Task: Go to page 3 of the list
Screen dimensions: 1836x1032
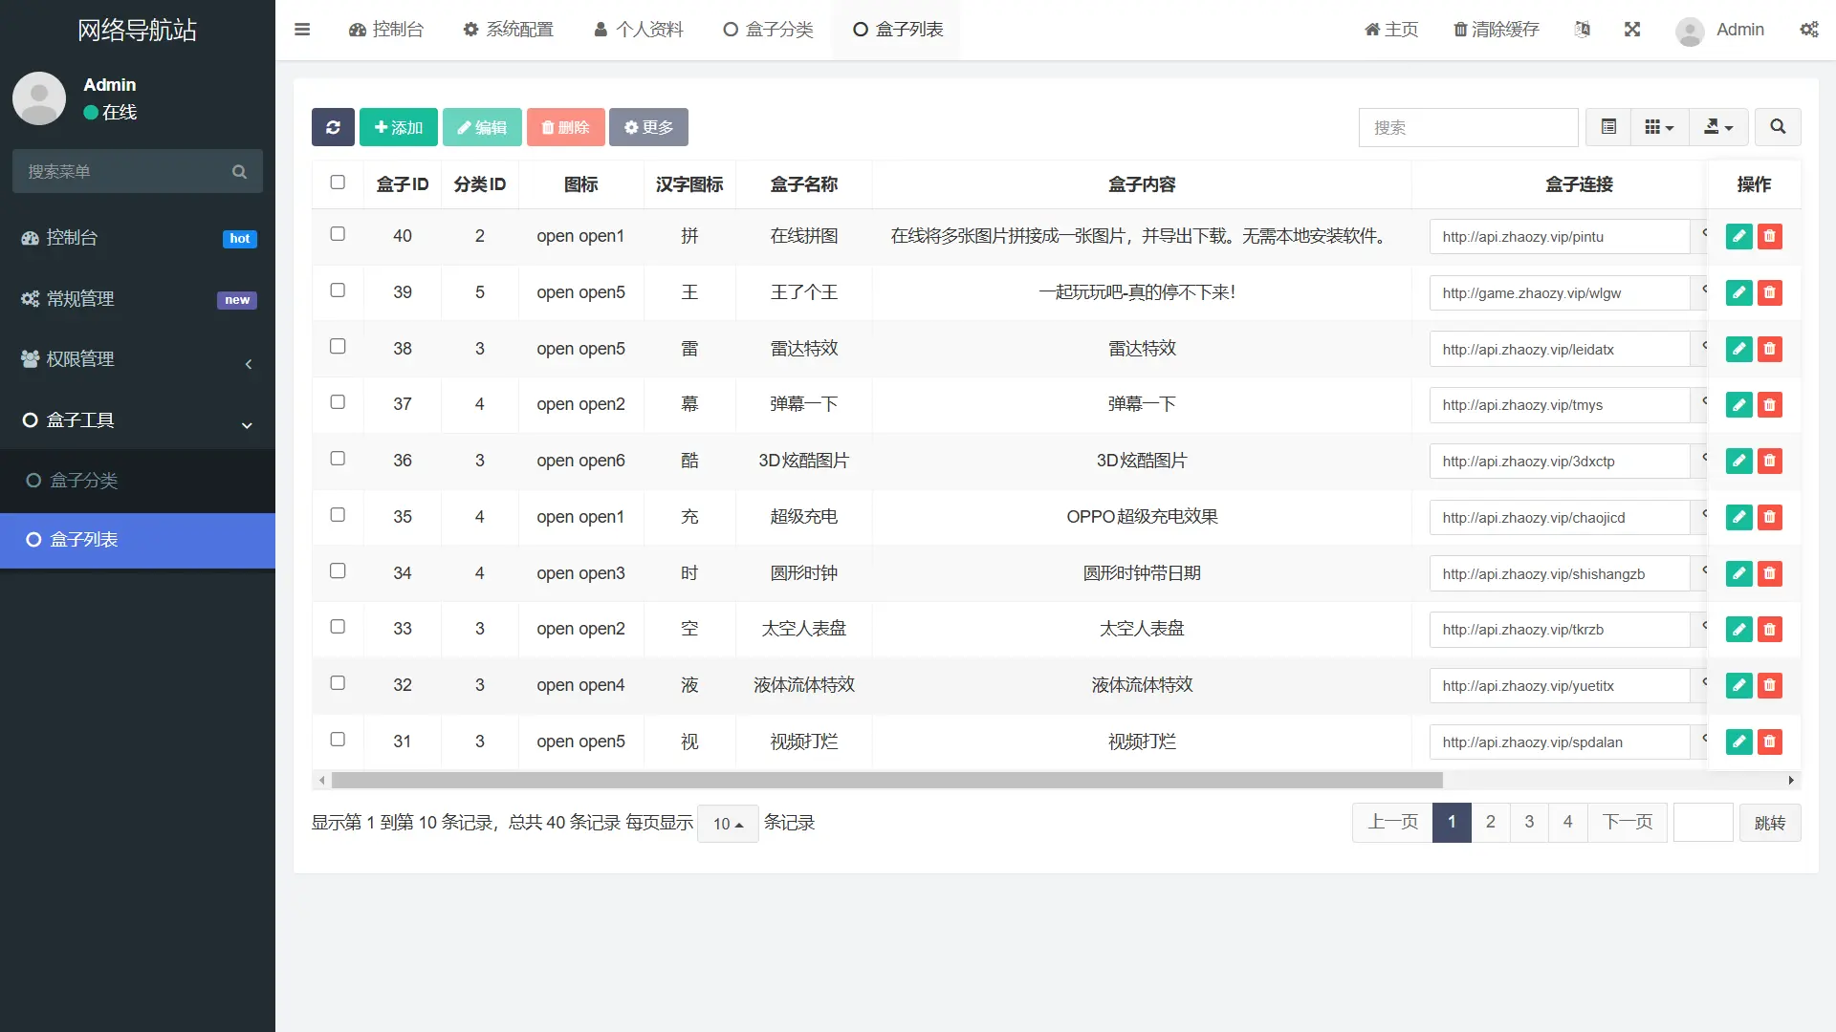Action: point(1528,822)
